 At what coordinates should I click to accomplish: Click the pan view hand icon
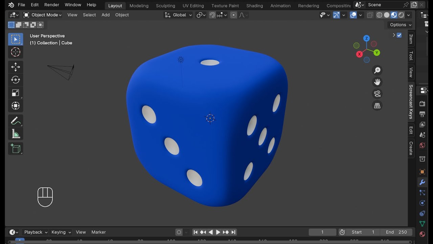377,82
